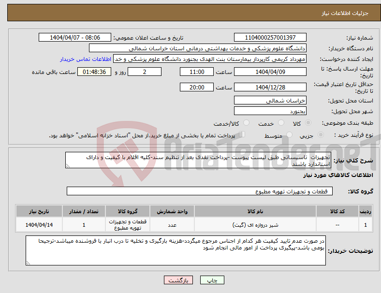Click the شماره نیاز label
This screenshot has height=293, width=381.
point(360,38)
